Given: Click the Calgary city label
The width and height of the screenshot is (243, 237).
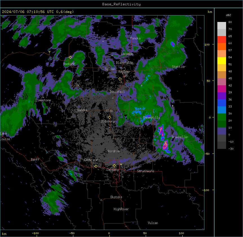Looking at the screenshot, I should 112,170.
